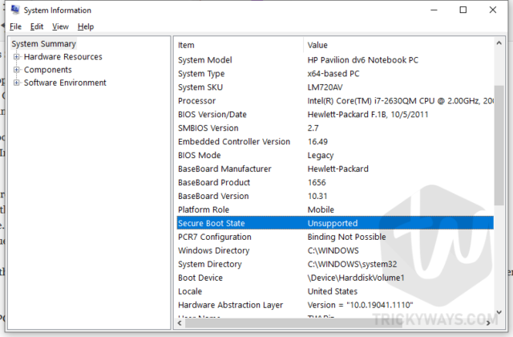513x337 pixels.
Task: Click the 'x64-based PC' value
Action: [x=333, y=74]
